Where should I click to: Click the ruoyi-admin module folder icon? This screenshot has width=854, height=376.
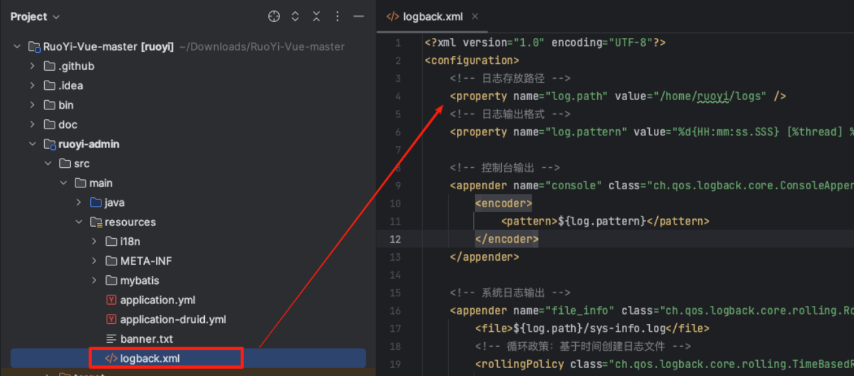click(x=49, y=144)
